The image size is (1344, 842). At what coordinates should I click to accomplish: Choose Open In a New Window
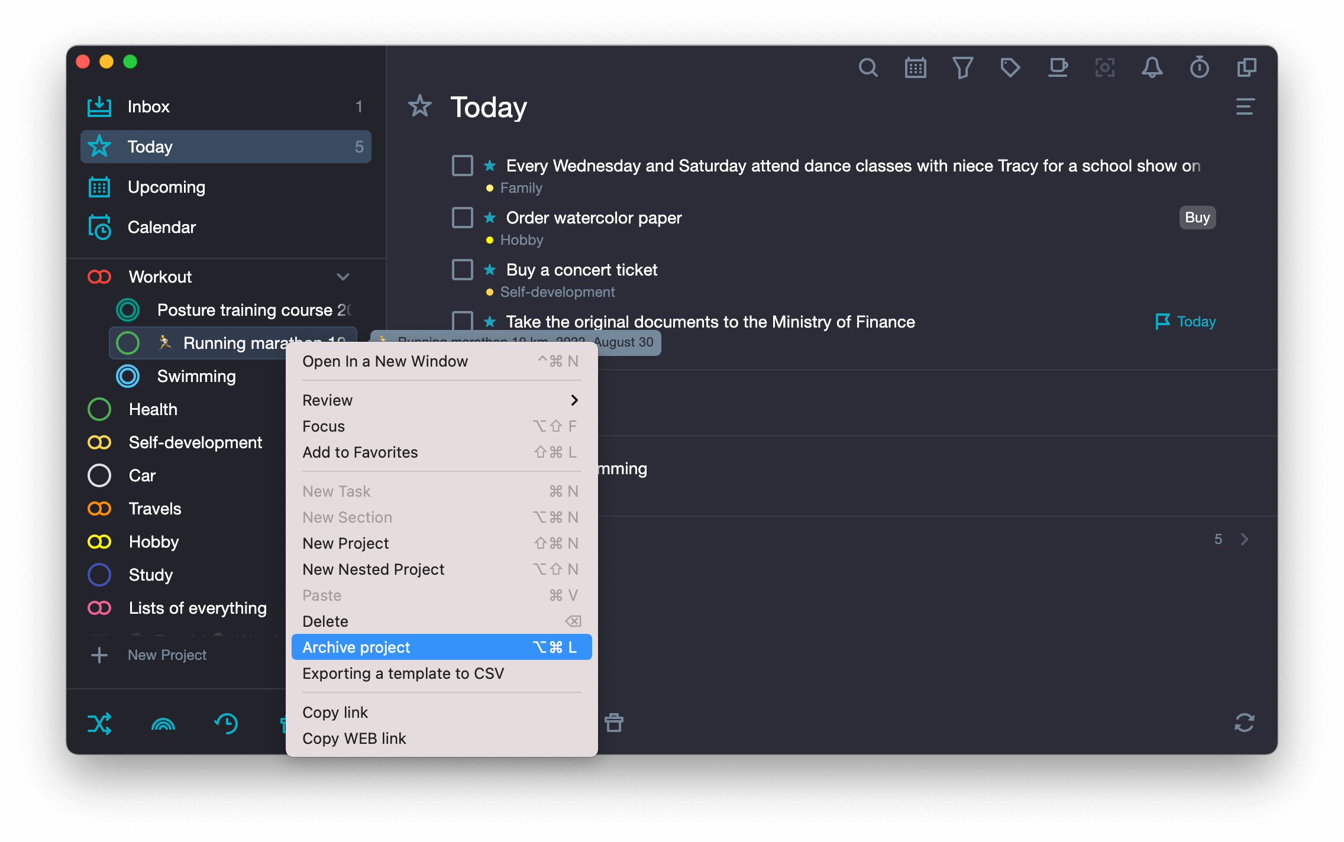coord(441,361)
